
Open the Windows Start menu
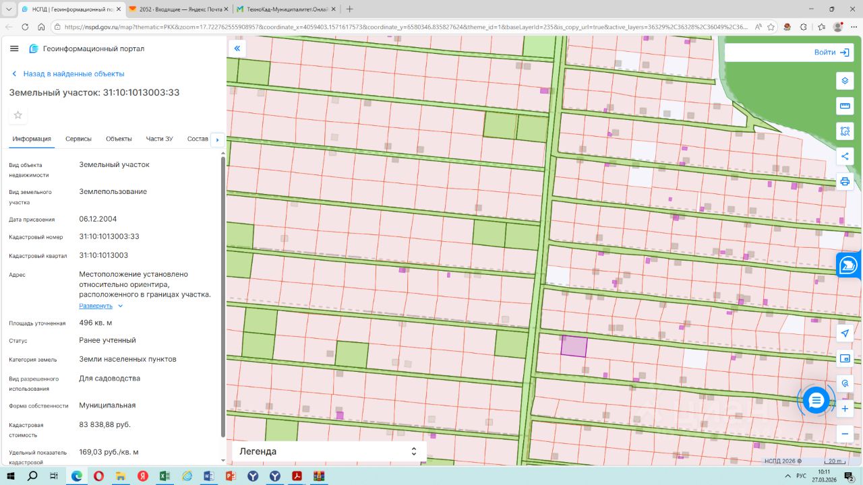pos(11,476)
